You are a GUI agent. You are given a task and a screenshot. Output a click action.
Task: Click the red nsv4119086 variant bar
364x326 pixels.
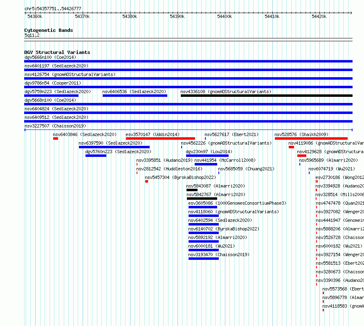[291, 147]
